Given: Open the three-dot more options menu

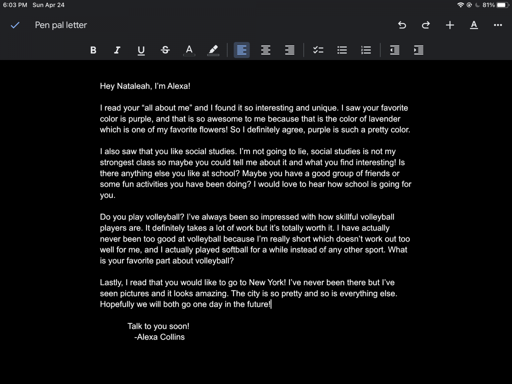Looking at the screenshot, I should click(498, 25).
